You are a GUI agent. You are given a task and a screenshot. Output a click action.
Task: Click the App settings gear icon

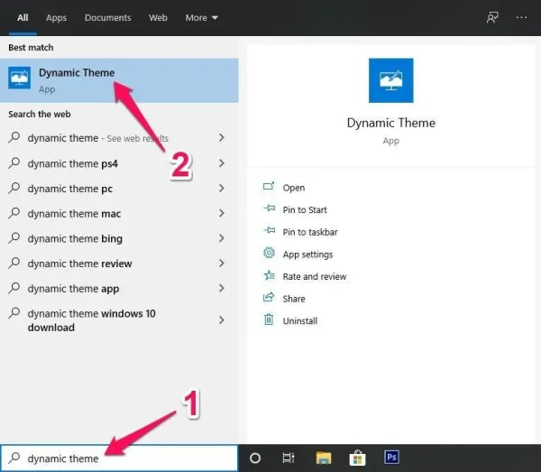(x=269, y=253)
